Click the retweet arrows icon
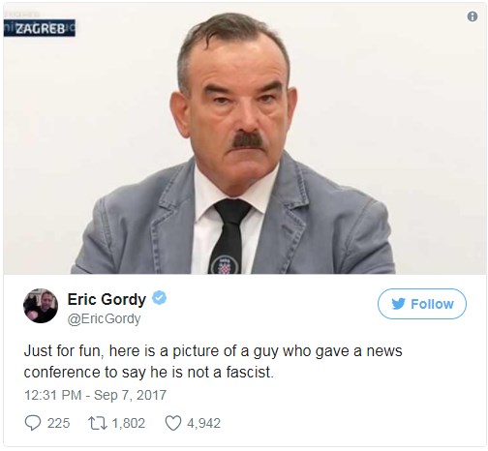The image size is (488, 451). [x=98, y=423]
